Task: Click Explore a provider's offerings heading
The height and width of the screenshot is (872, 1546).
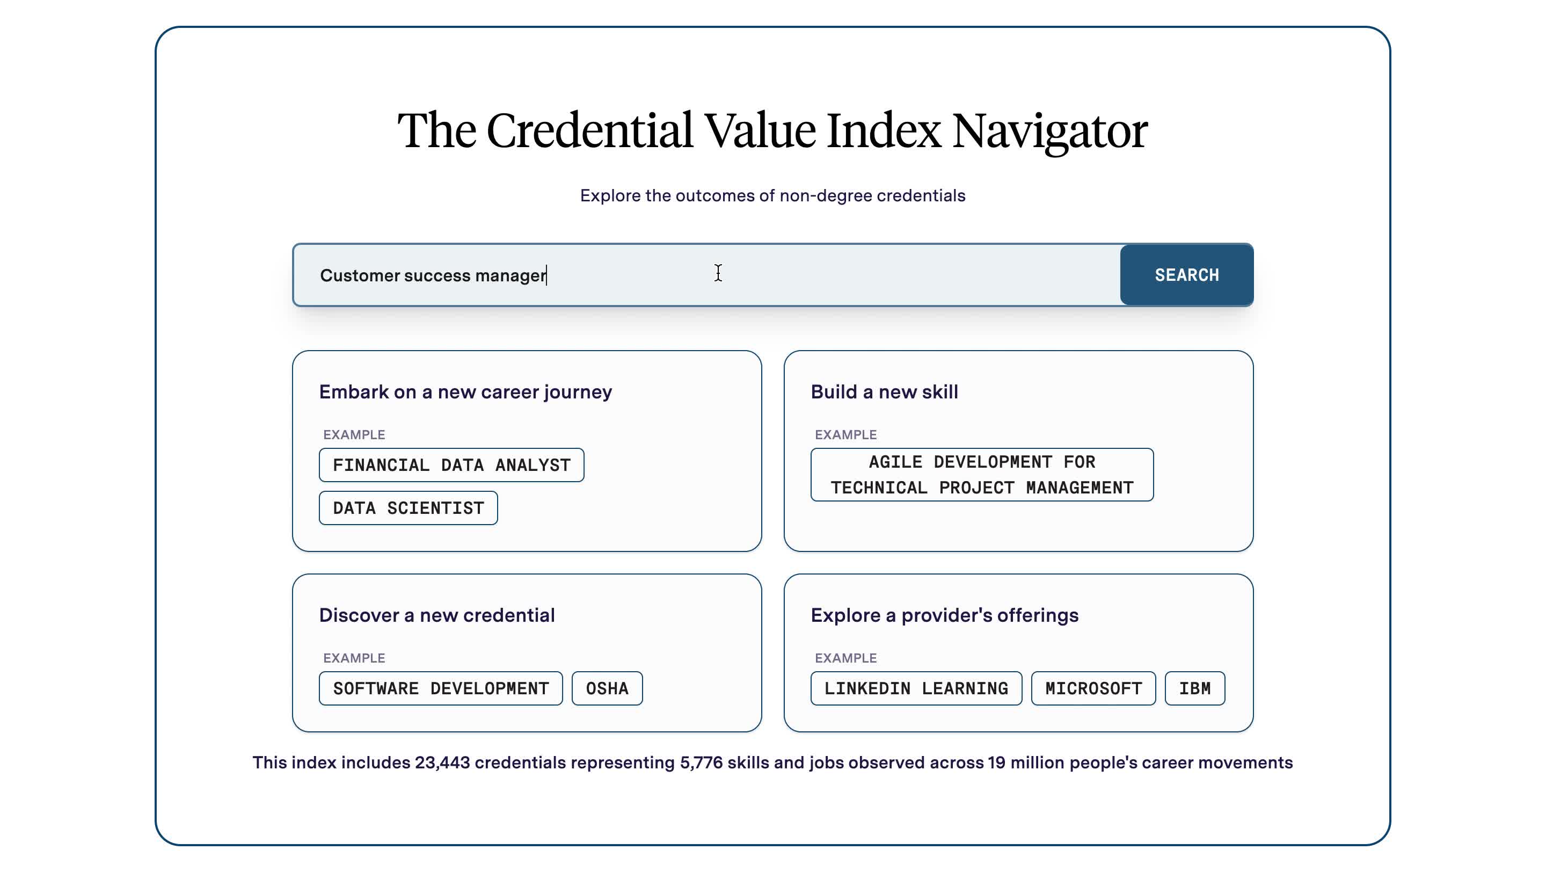Action: 945,615
